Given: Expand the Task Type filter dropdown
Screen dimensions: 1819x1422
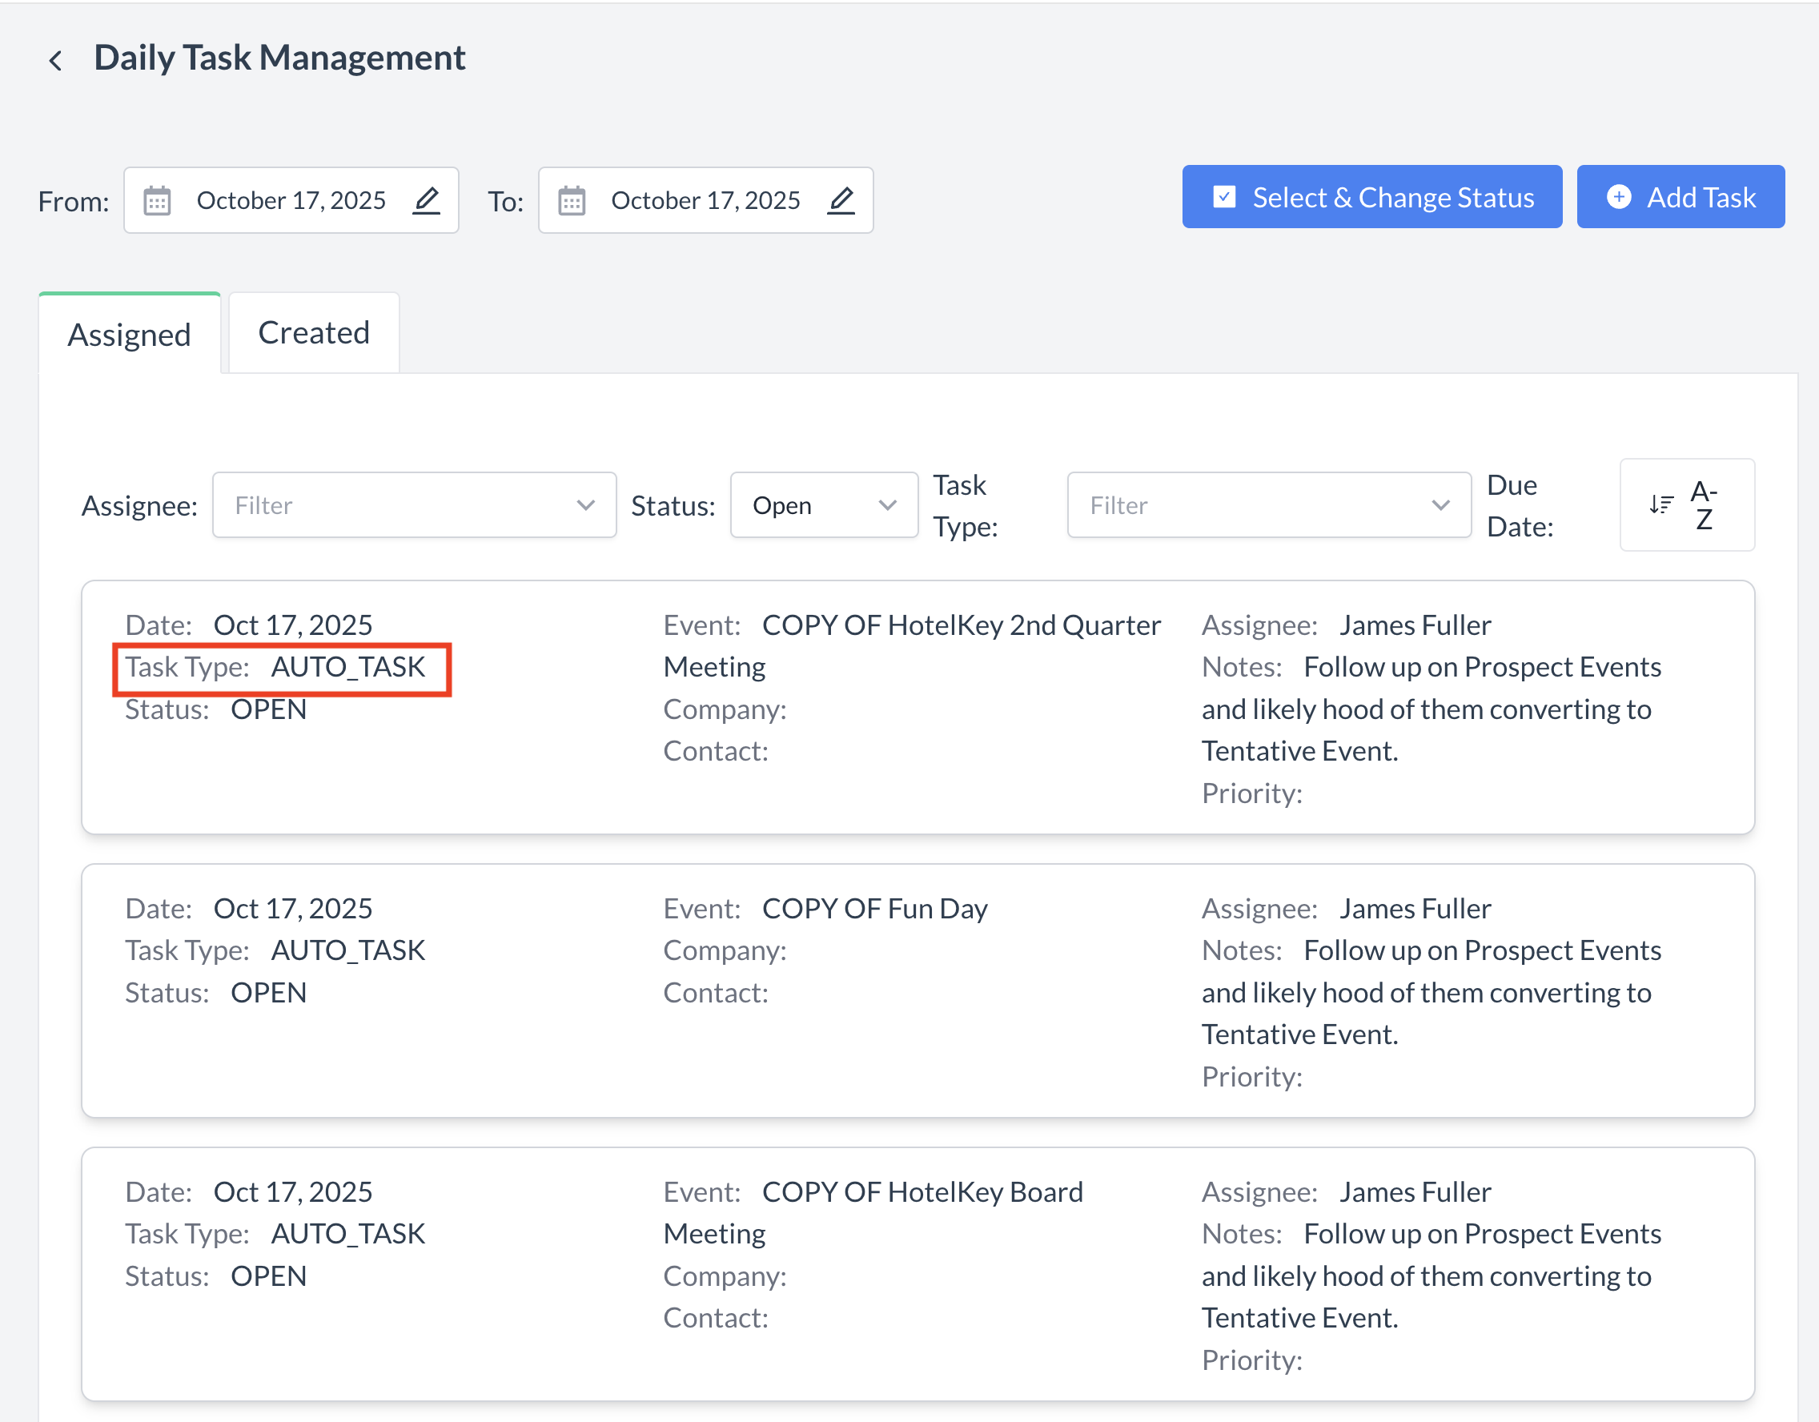Looking at the screenshot, I should [1268, 504].
